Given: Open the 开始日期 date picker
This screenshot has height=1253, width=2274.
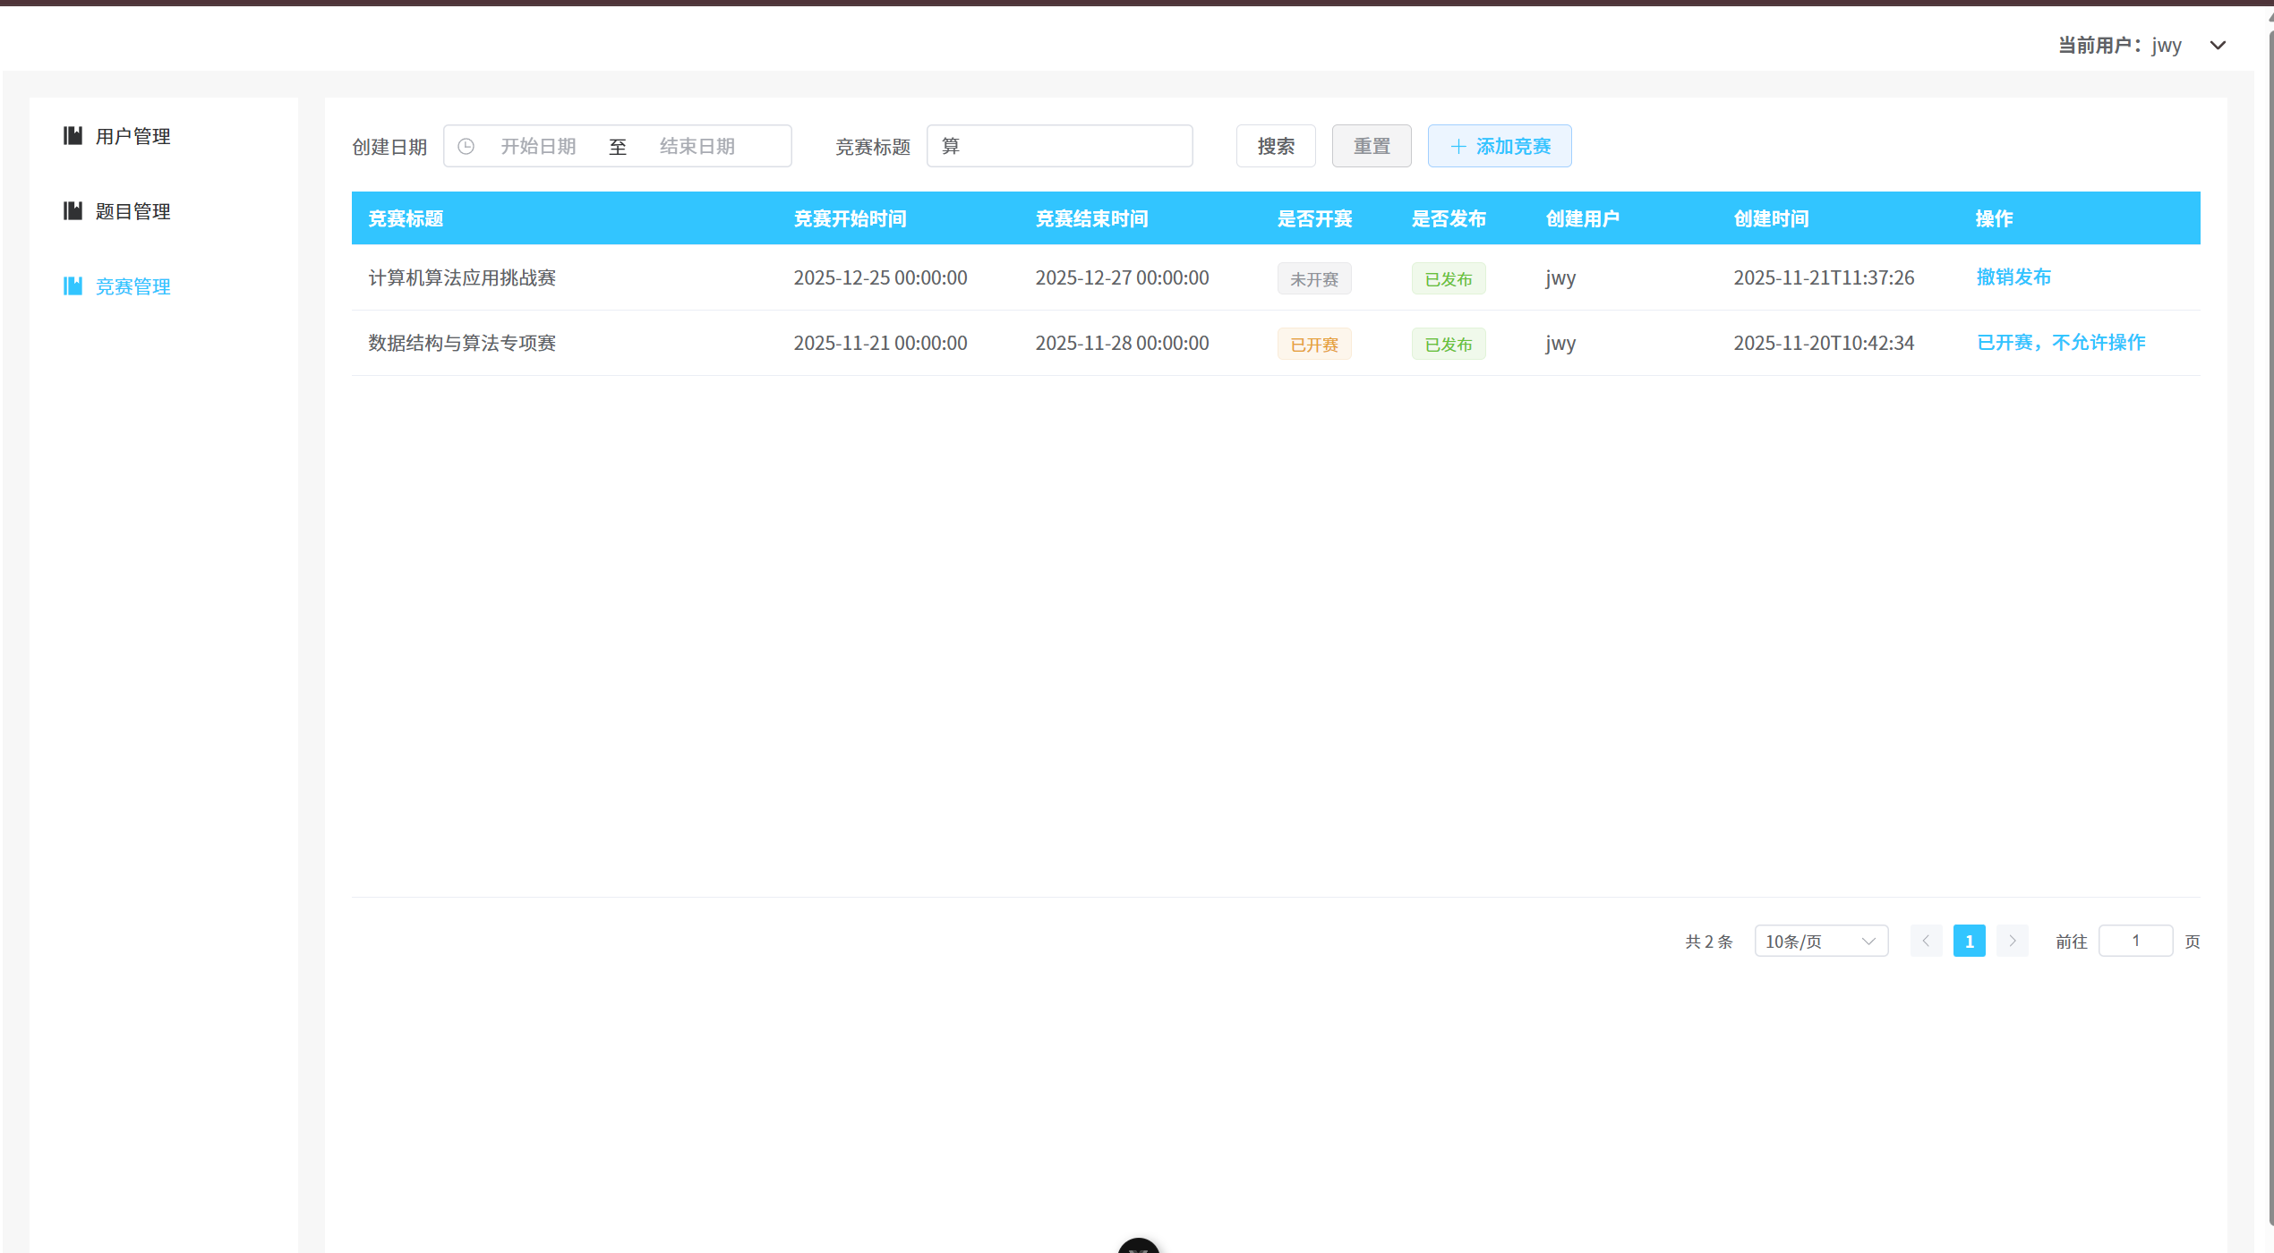Looking at the screenshot, I should (538, 147).
